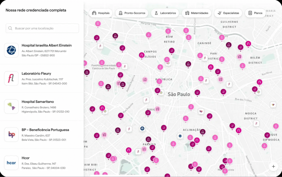Click the hcor logo thumbnail
This screenshot has width=282, height=177.
point(11,163)
